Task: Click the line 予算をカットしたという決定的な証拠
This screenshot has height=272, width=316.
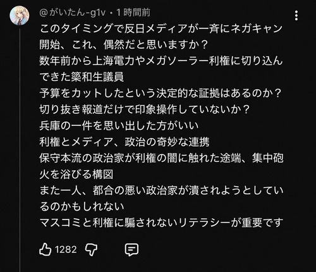Action: [x=161, y=93]
